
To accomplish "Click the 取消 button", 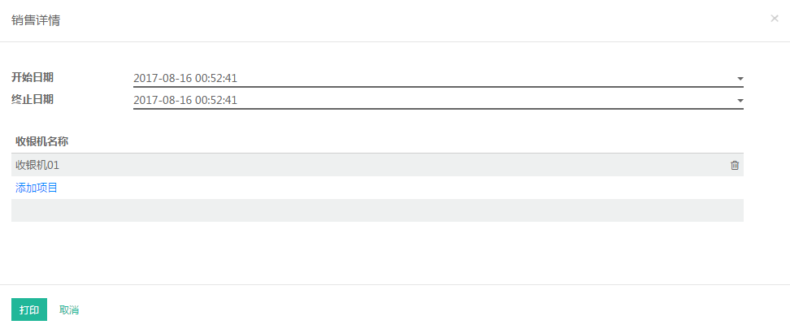I will point(69,310).
